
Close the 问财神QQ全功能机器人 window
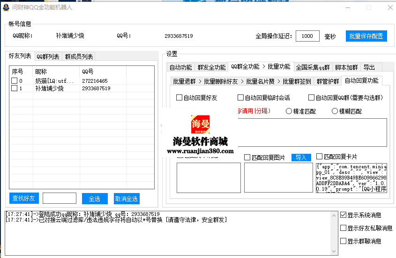pyautogui.click(x=390, y=7)
